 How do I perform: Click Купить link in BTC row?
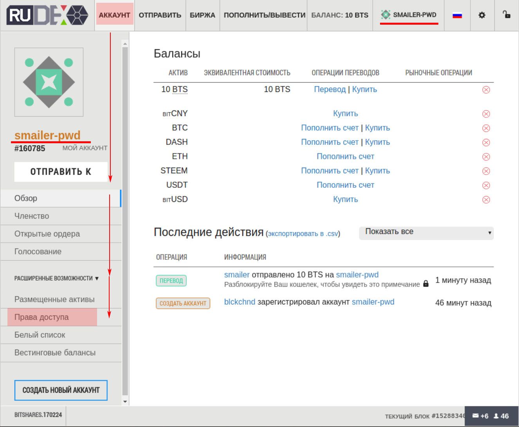(377, 128)
